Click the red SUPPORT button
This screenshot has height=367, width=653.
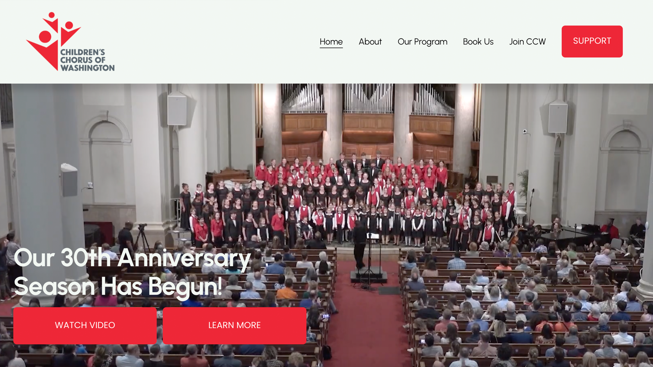[x=592, y=41]
